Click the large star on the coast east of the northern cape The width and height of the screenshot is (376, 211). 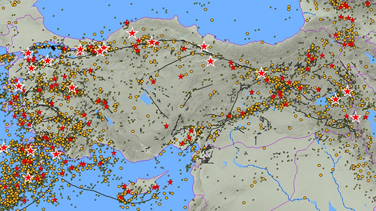pos(204,46)
